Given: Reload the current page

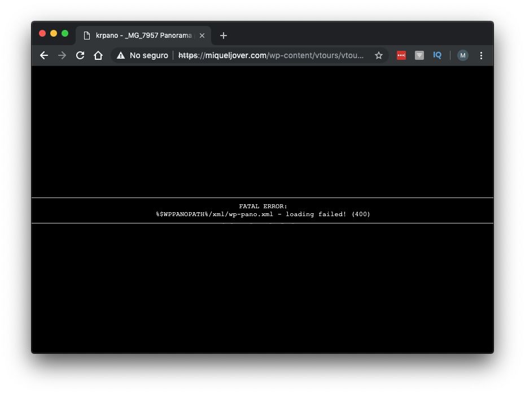Looking at the screenshot, I should click(x=80, y=55).
